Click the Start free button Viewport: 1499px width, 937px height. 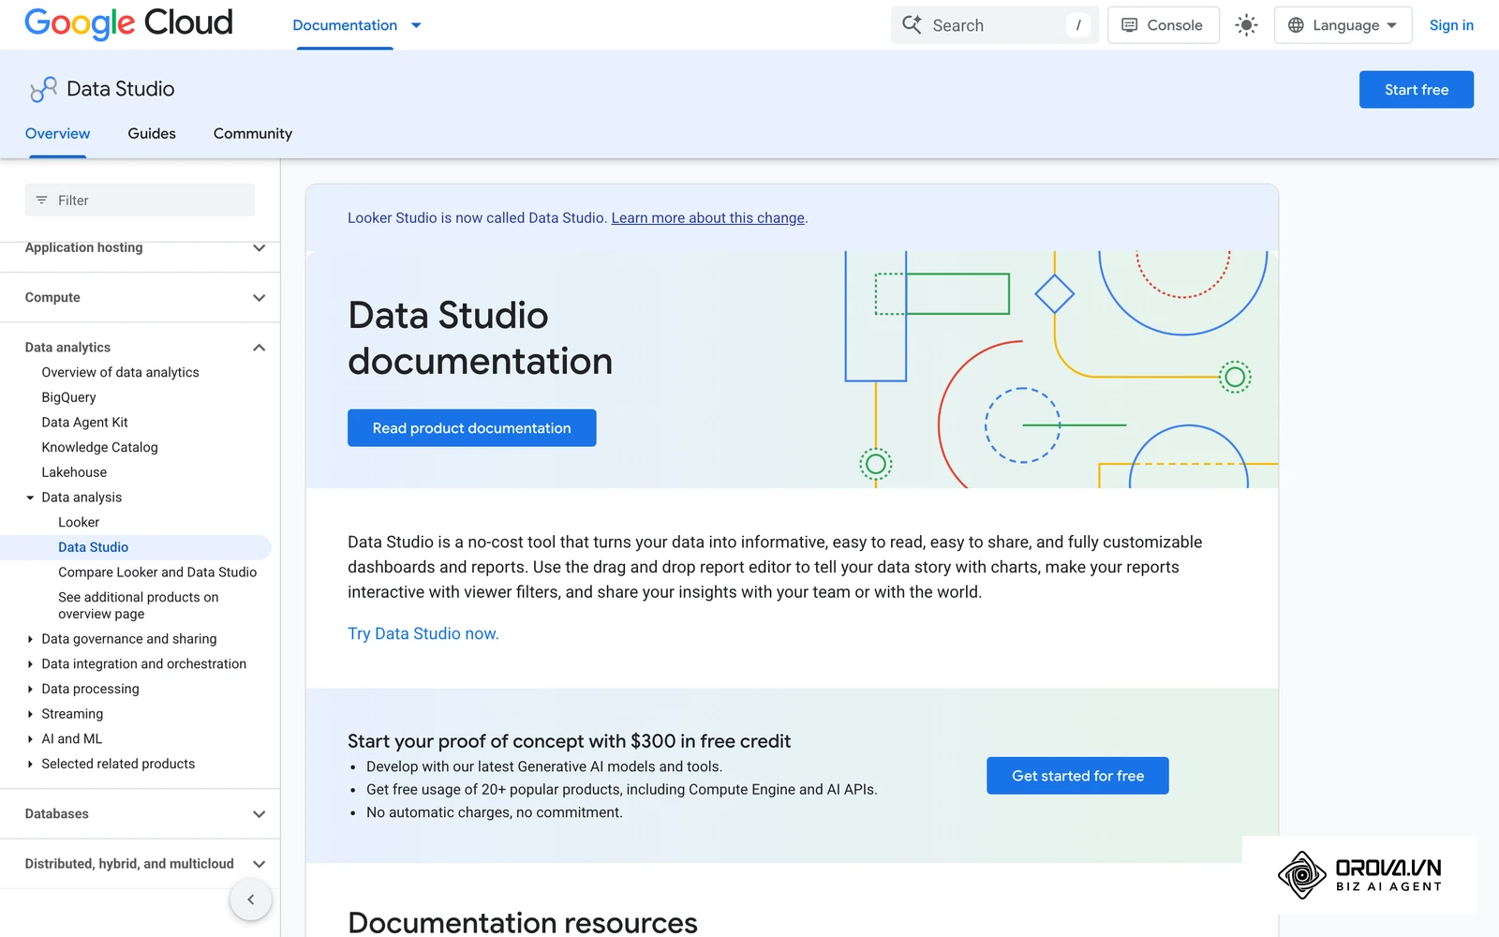1416,90
